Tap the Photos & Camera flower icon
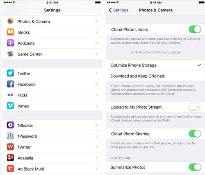Image resolution: width=205 pixels, height=175 pixels. (10, 21)
